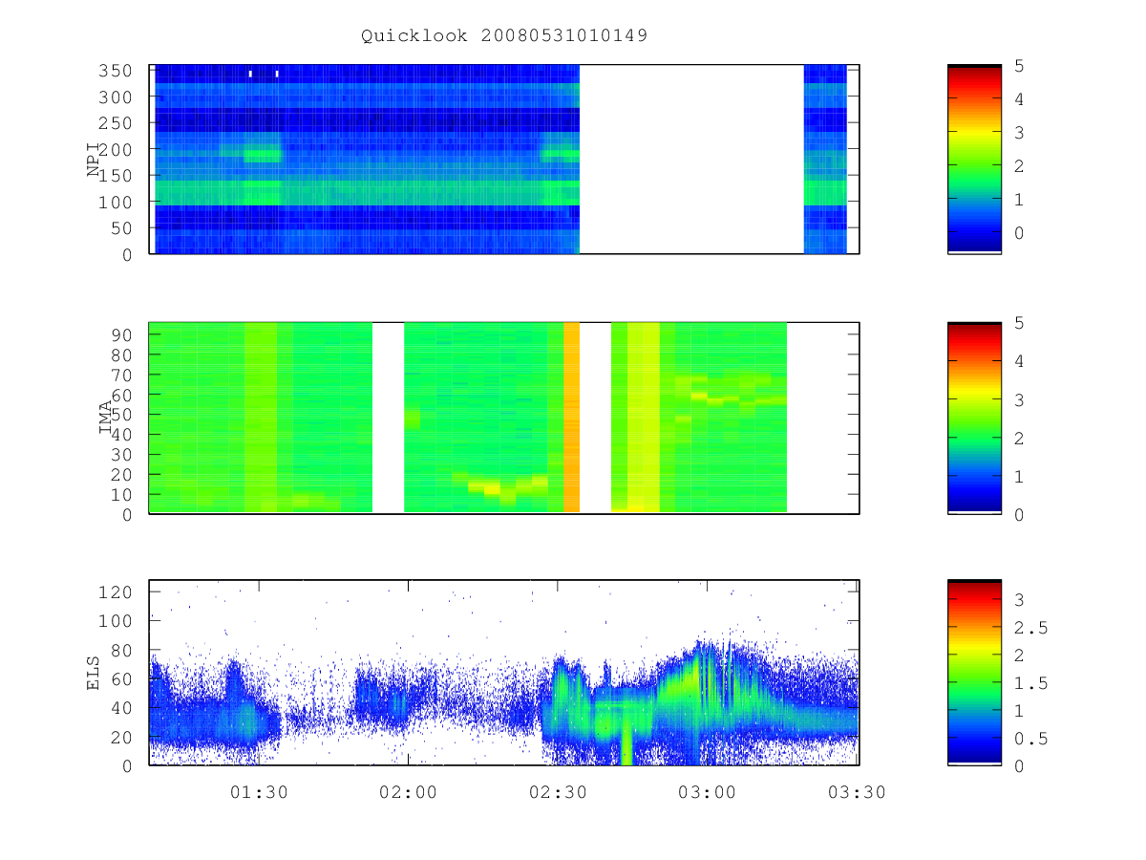This screenshot has height=860, width=1146.
Task: Click IMA axis tick label 90
Action: [x=122, y=334]
